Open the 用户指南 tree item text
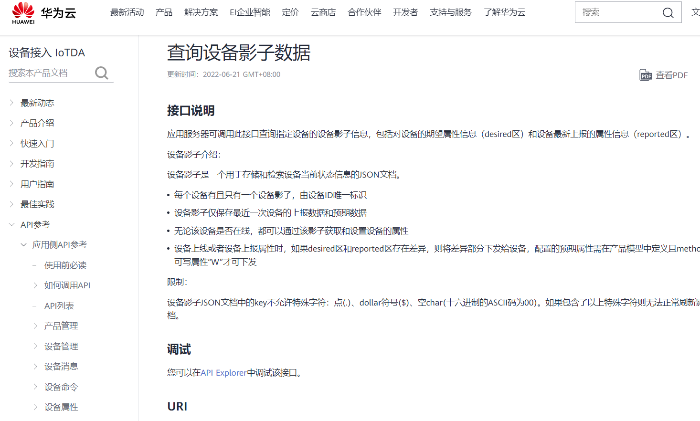 (x=37, y=184)
